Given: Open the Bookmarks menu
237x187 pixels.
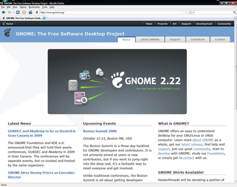Looking at the screenshot, I should point(34,7).
